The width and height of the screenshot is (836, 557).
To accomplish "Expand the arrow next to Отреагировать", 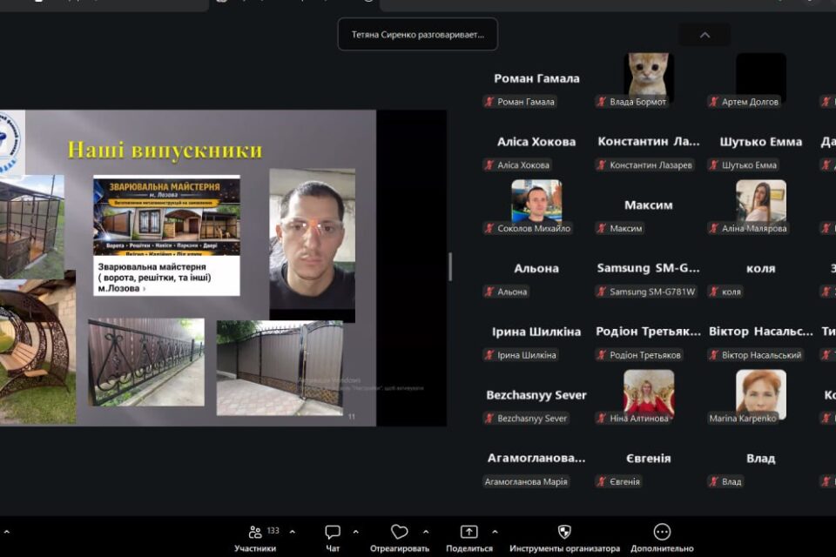I will tap(426, 532).
